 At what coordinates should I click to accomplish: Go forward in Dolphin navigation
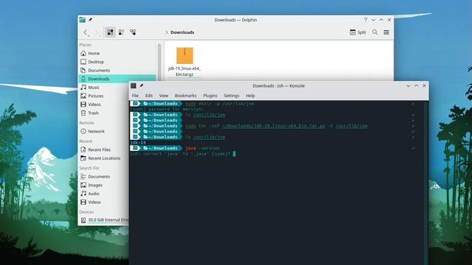click(97, 32)
